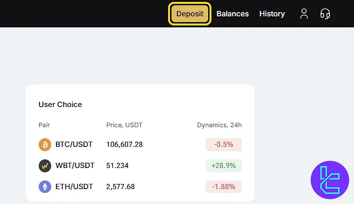Screen dimensions: 354x204
Task: Click the Deposit button
Action: (190, 14)
